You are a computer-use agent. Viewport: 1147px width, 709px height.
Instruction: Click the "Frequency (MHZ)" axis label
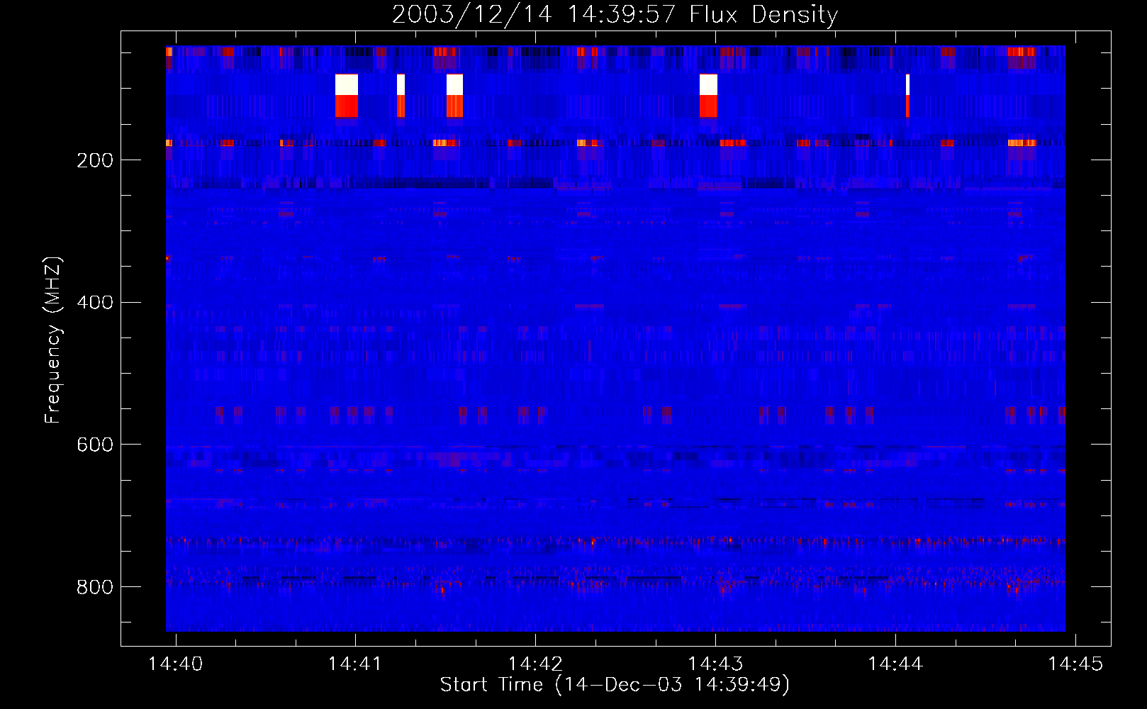click(53, 340)
